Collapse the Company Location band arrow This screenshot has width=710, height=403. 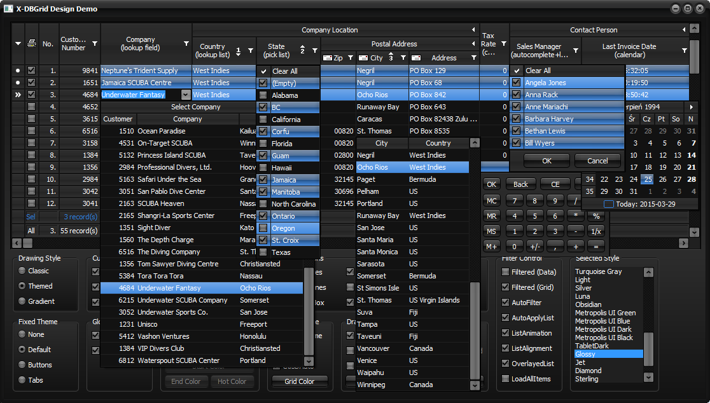(473, 30)
